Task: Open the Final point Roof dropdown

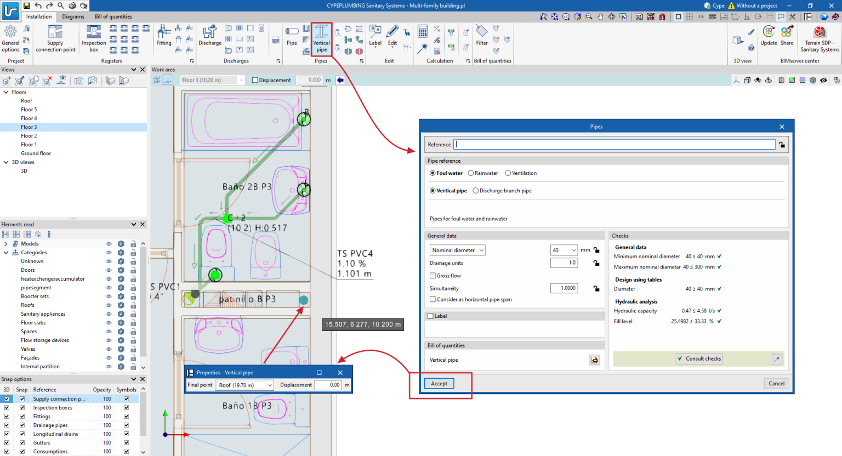Action: coord(244,385)
